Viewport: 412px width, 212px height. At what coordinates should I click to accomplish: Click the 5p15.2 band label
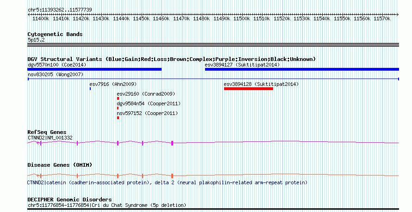[x=36, y=40]
